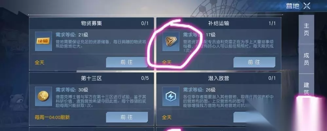Tap the 1/1 progress counter for 补给运输
Viewport: 327px width, 131px height.
pyautogui.click(x=272, y=23)
